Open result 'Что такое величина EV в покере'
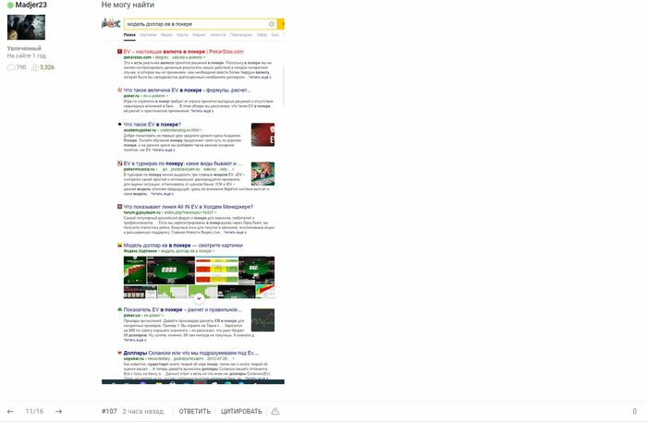This screenshot has height=422, width=647. click(x=187, y=90)
